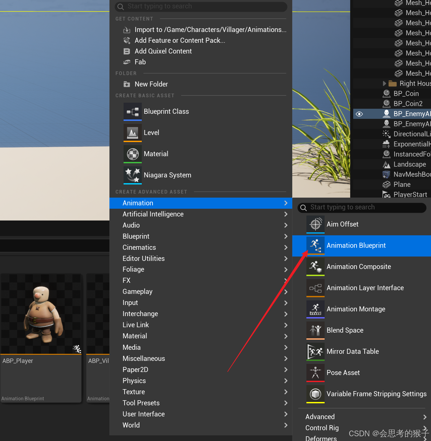Open the Texture menu category
This screenshot has height=441, width=431.
(201, 392)
